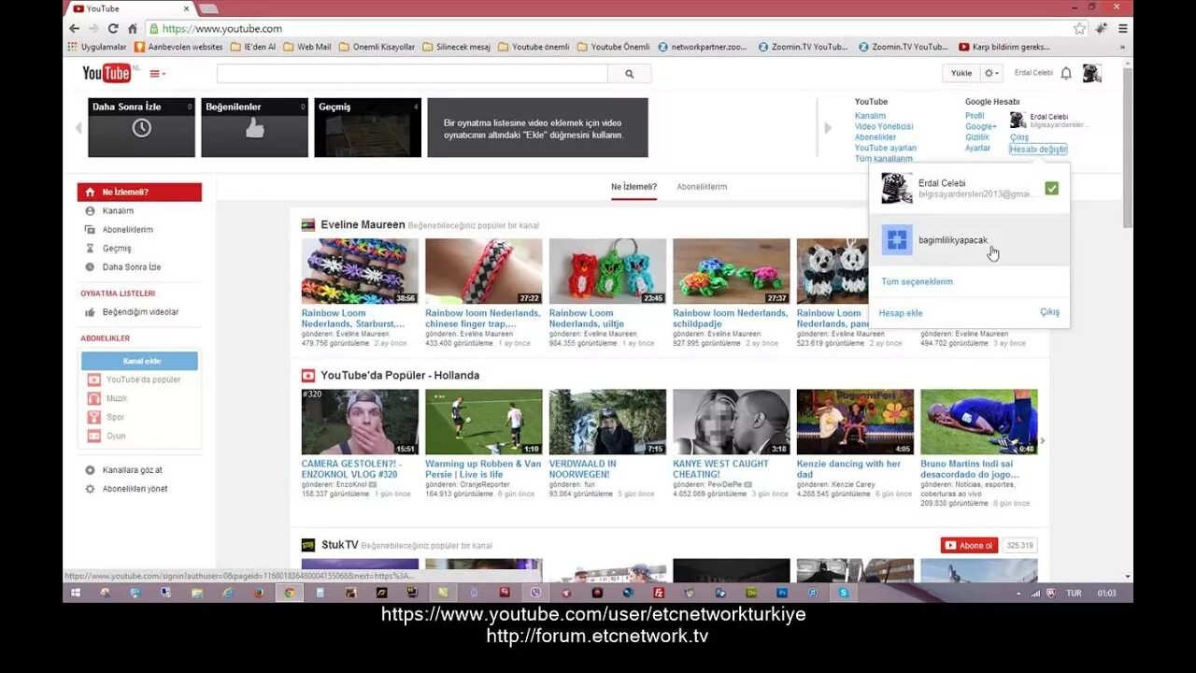Open the StukTV channel heading
1196x673 pixels.
pyautogui.click(x=339, y=545)
